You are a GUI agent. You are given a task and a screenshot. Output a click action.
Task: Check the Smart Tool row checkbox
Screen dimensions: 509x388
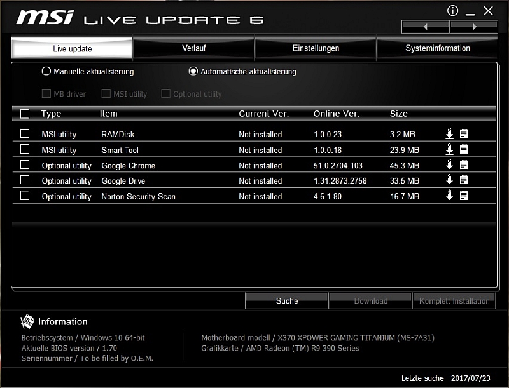coord(25,149)
